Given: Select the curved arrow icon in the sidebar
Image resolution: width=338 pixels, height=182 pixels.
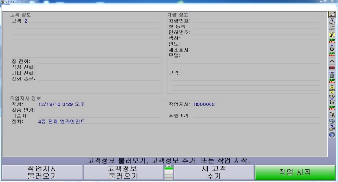Looking at the screenshot, I should pyautogui.click(x=332, y=61).
